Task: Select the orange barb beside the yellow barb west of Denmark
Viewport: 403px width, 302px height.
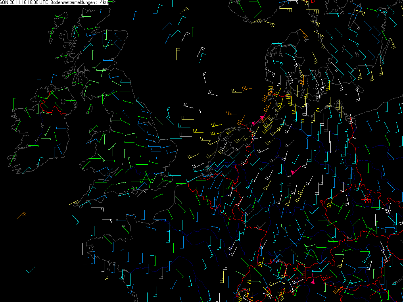Action: point(248,88)
